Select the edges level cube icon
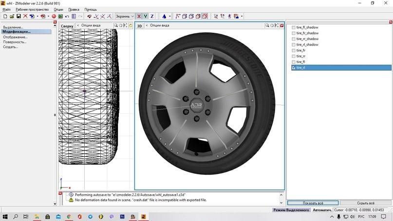 pos(185,16)
